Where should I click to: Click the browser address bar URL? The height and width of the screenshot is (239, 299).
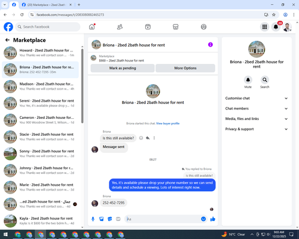click(70, 15)
